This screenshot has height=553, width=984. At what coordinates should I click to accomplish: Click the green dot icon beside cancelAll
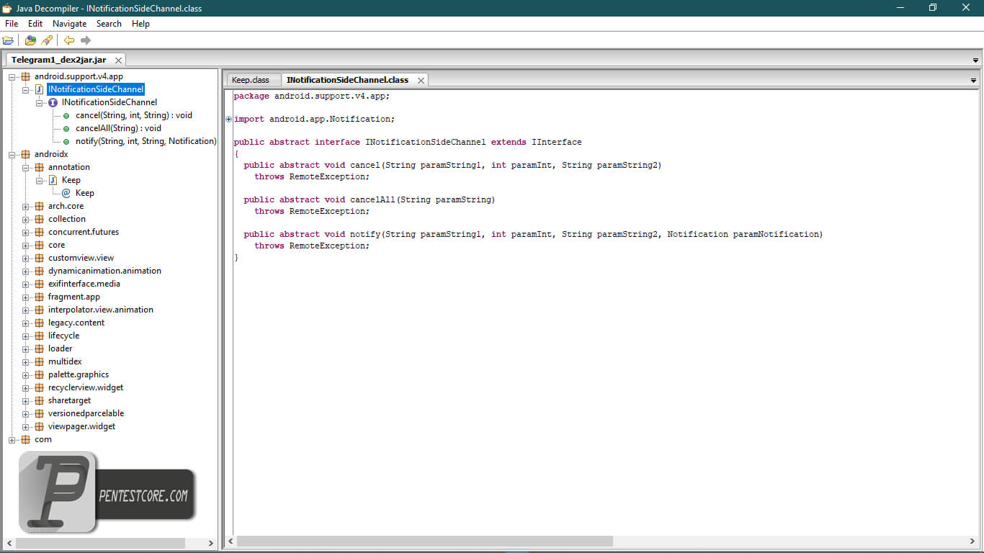[66, 128]
